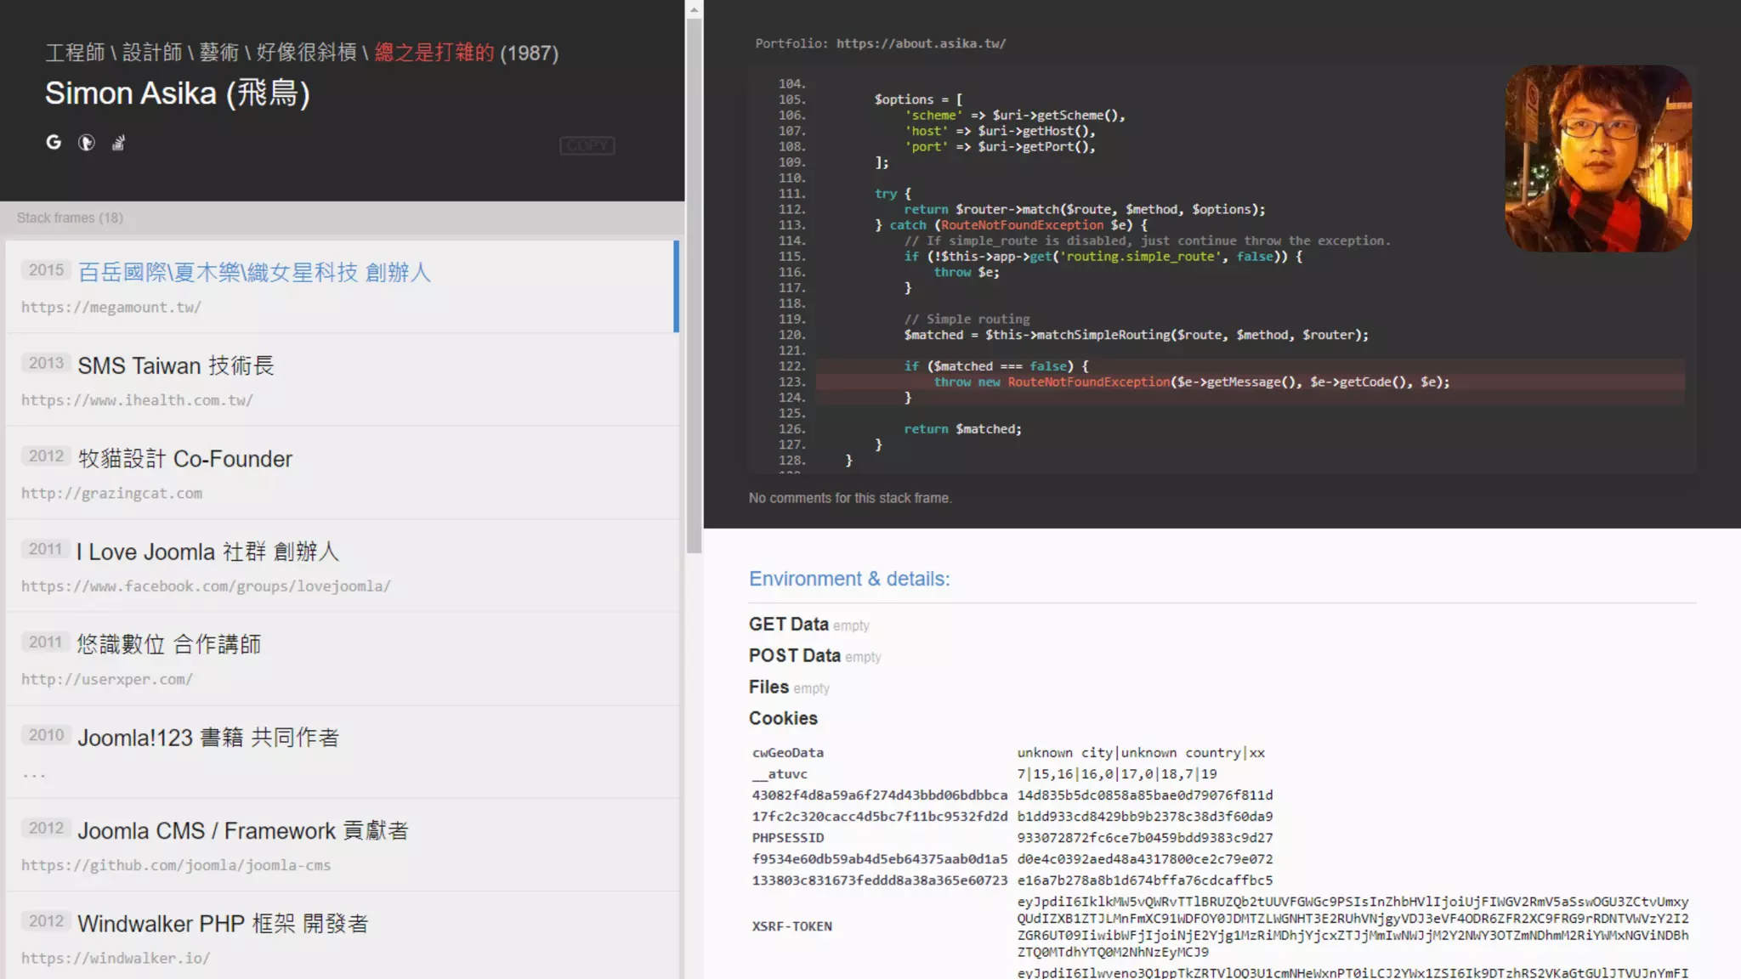Screen dimensions: 1741x979
Task: Click the Google search icon
Action: click(x=54, y=143)
